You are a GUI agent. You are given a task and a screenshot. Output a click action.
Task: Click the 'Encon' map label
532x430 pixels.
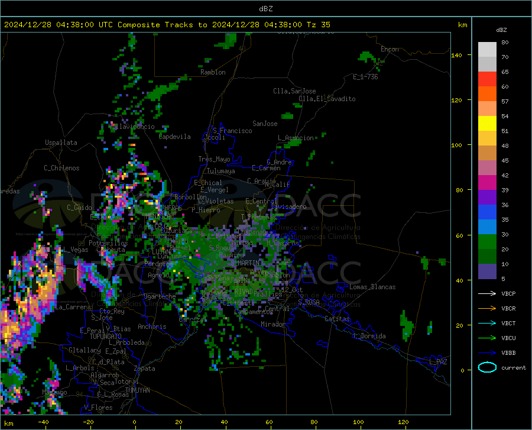[390, 49]
